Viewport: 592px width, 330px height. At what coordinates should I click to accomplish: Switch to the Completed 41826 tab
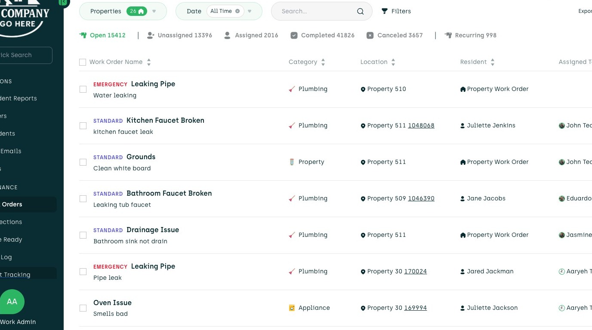point(323,35)
